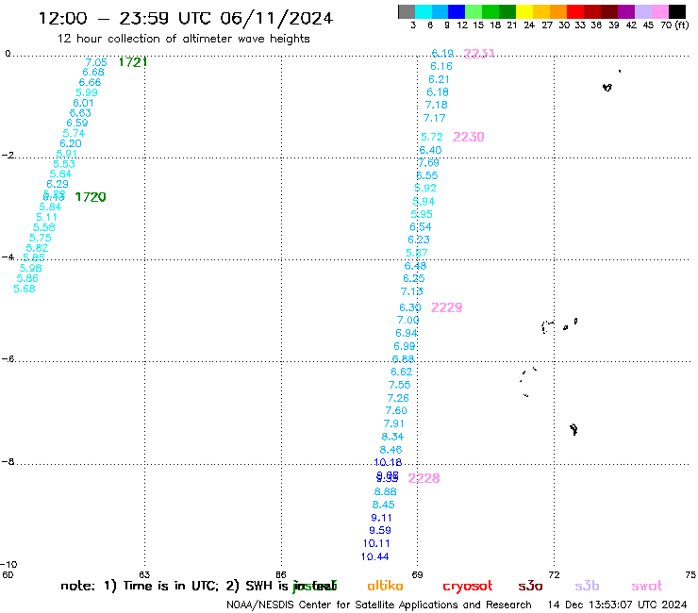
Task: Click the longitude axis label 63
Action: tap(144, 574)
